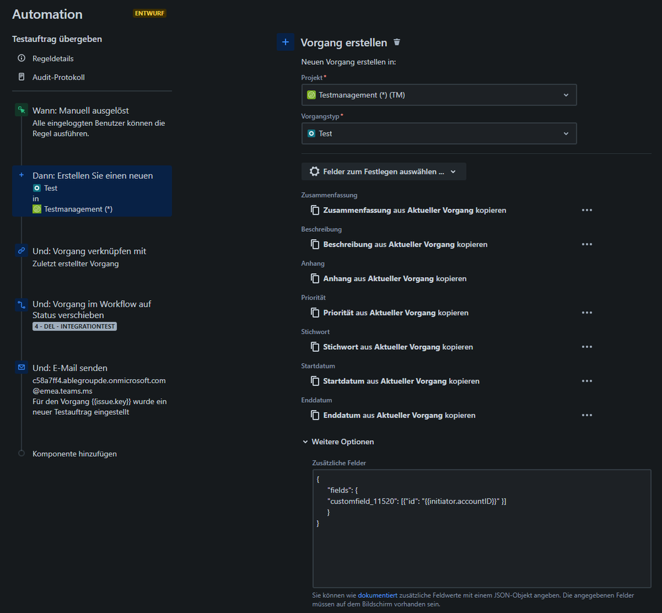Screen dimensions: 662x613
Task: Click the gear icon on Felder zum Festlegen
Action: coord(314,171)
